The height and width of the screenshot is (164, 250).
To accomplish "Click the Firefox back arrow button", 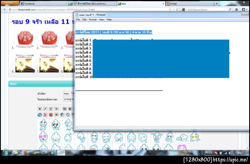I will click(5, 10).
